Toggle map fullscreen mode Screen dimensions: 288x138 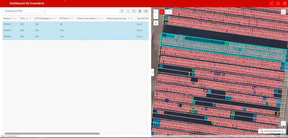(x=283, y=123)
